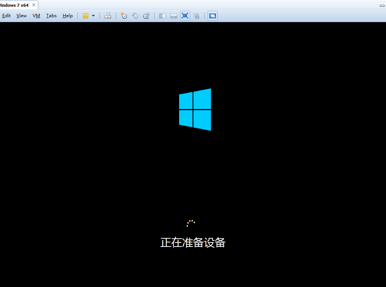386x287 pixels.
Task: Toggle the thumbnail bar icon
Action: coord(174,16)
